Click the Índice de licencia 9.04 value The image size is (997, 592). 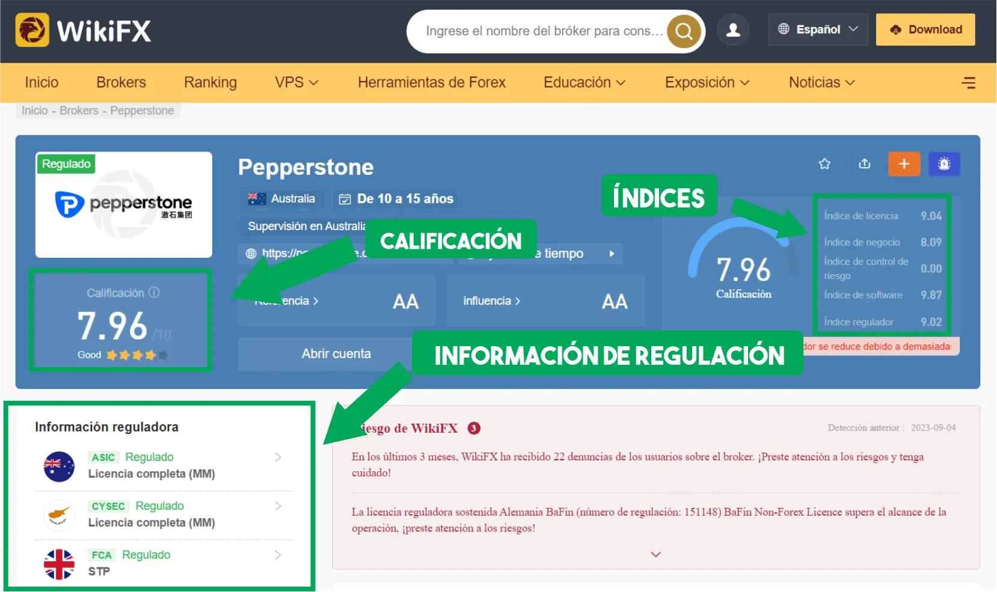click(931, 216)
